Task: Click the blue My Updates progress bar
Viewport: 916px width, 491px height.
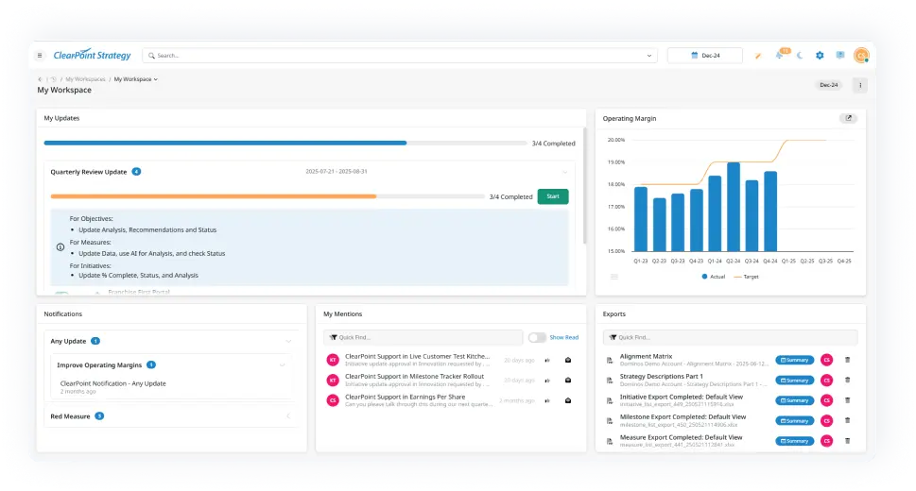Action: pyautogui.click(x=225, y=143)
